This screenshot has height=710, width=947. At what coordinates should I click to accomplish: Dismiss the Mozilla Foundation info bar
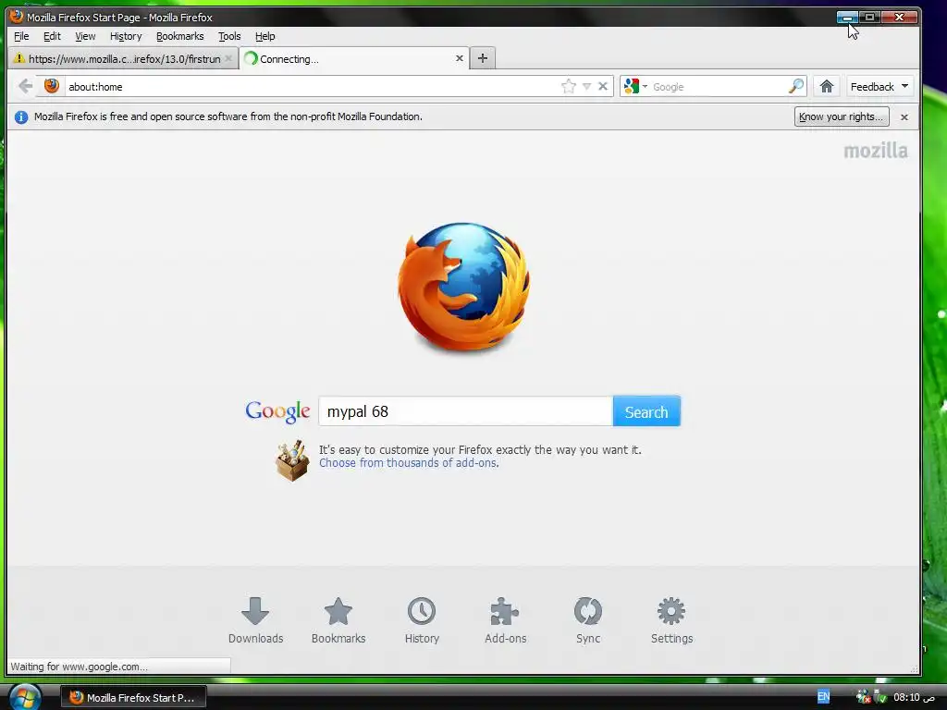[x=904, y=117]
